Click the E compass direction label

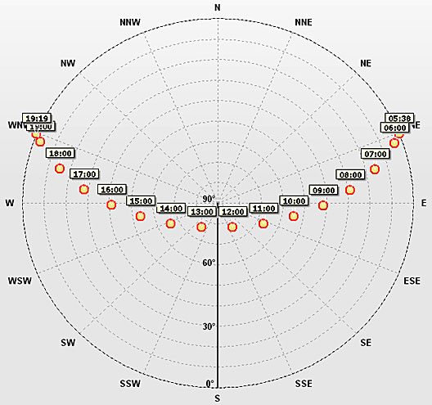pyautogui.click(x=424, y=203)
